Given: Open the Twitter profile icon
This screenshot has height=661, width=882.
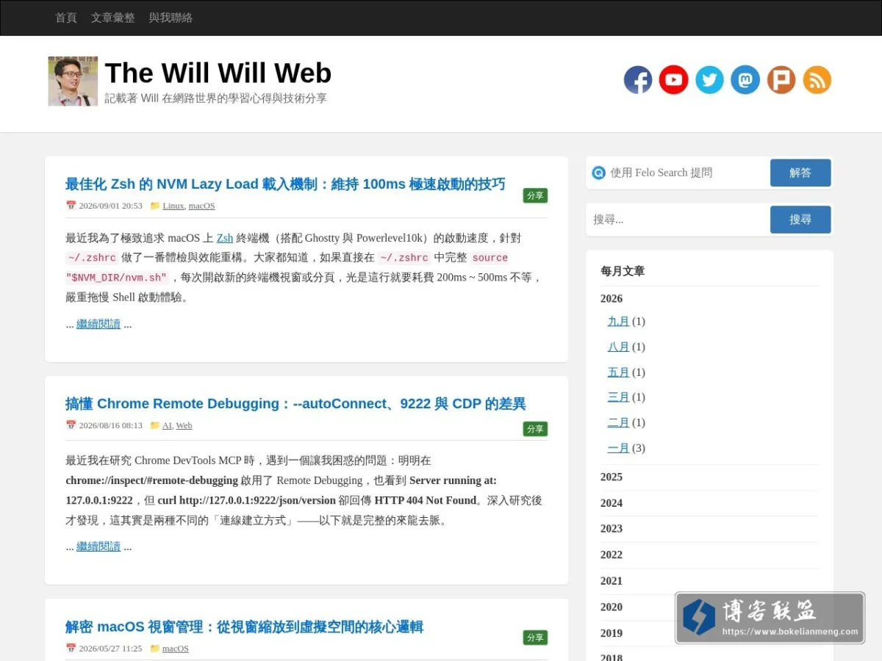Looking at the screenshot, I should click(x=709, y=80).
